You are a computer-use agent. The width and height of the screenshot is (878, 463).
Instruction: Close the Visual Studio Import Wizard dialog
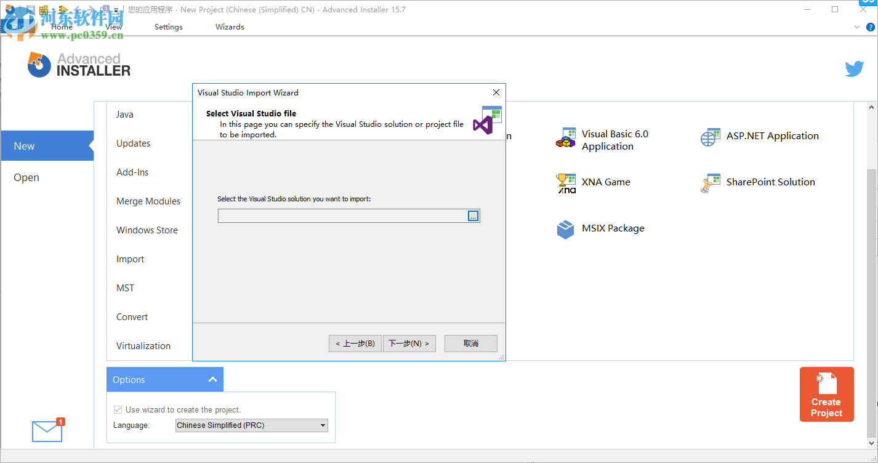496,92
